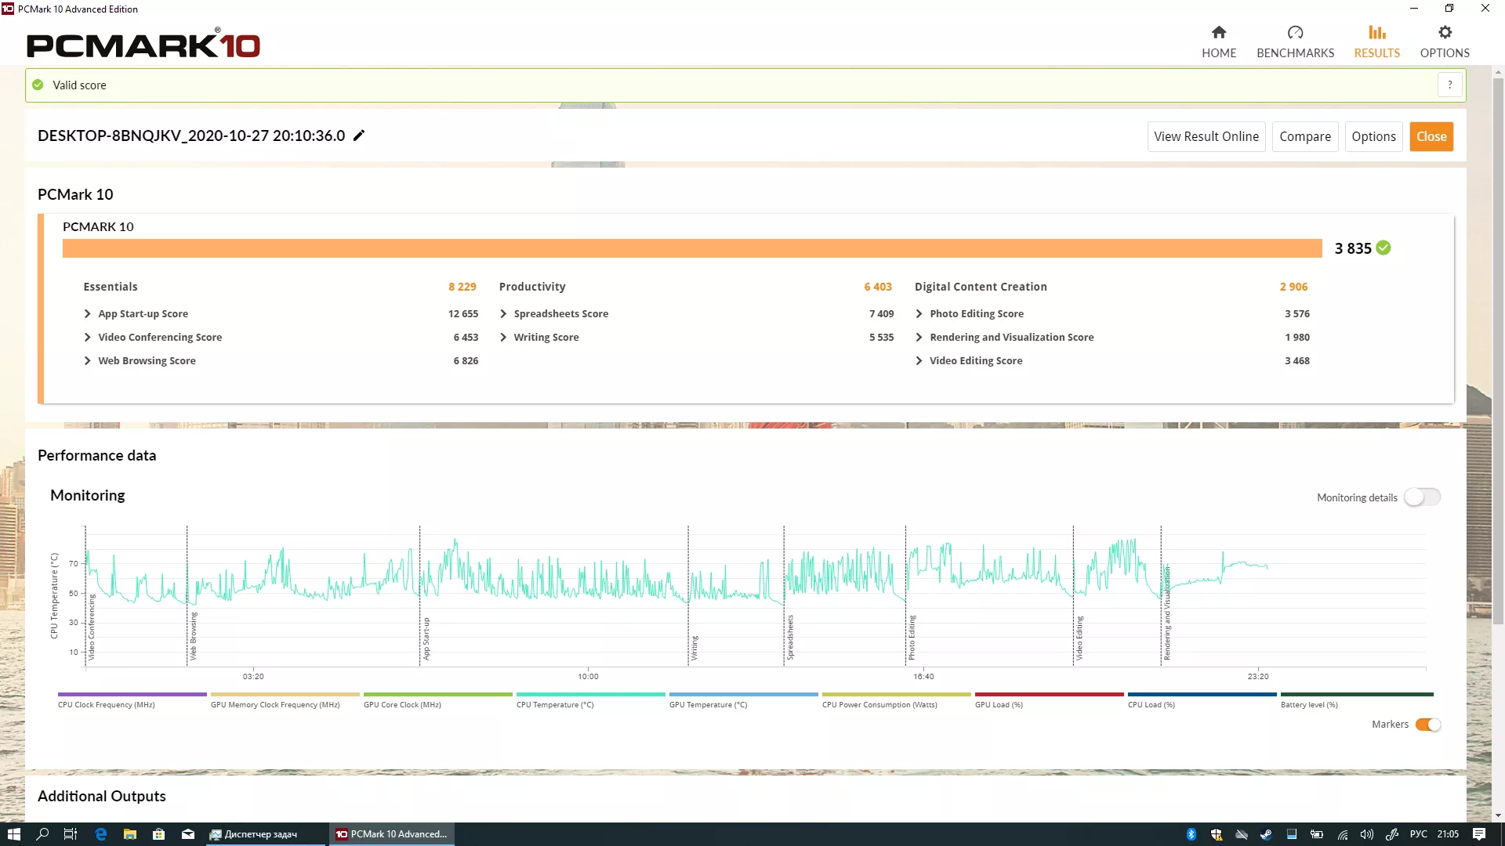The height and width of the screenshot is (846, 1505).
Task: Close the result with the orange Close button
Action: coord(1431,136)
